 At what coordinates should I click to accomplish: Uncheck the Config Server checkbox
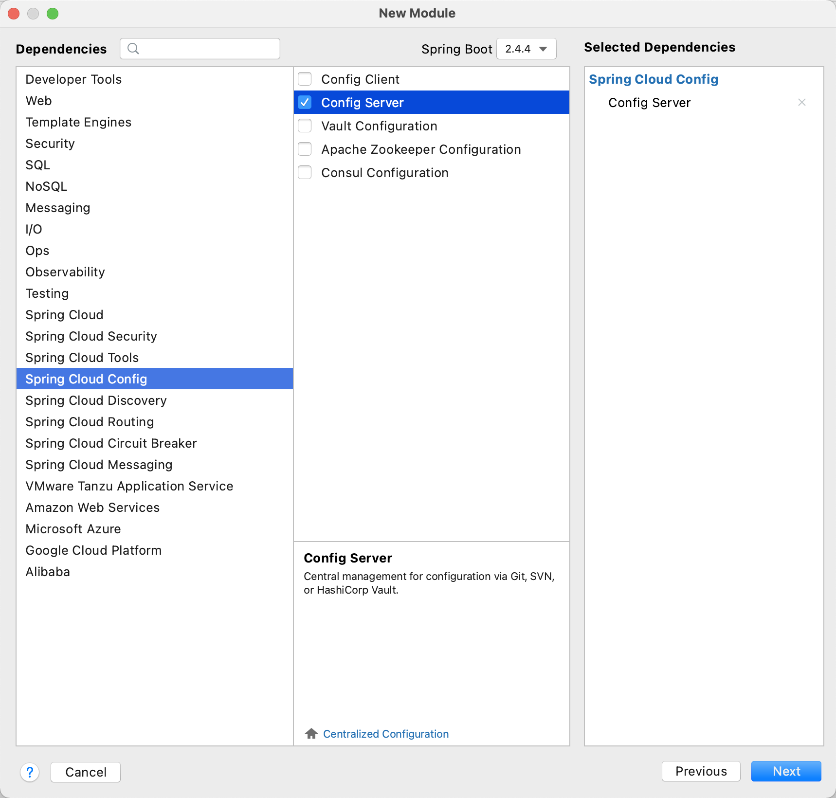tap(305, 102)
